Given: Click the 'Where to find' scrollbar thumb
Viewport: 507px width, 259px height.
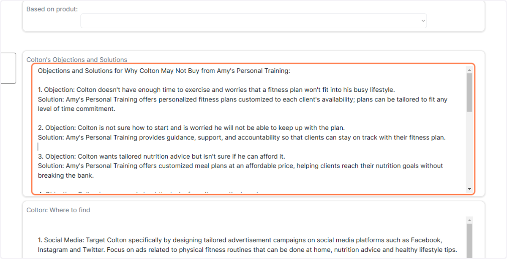Looking at the screenshot, I should pos(469,241).
